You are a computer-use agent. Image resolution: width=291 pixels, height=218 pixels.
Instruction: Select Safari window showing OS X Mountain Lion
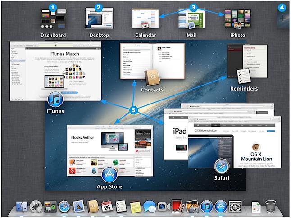pos(235,142)
